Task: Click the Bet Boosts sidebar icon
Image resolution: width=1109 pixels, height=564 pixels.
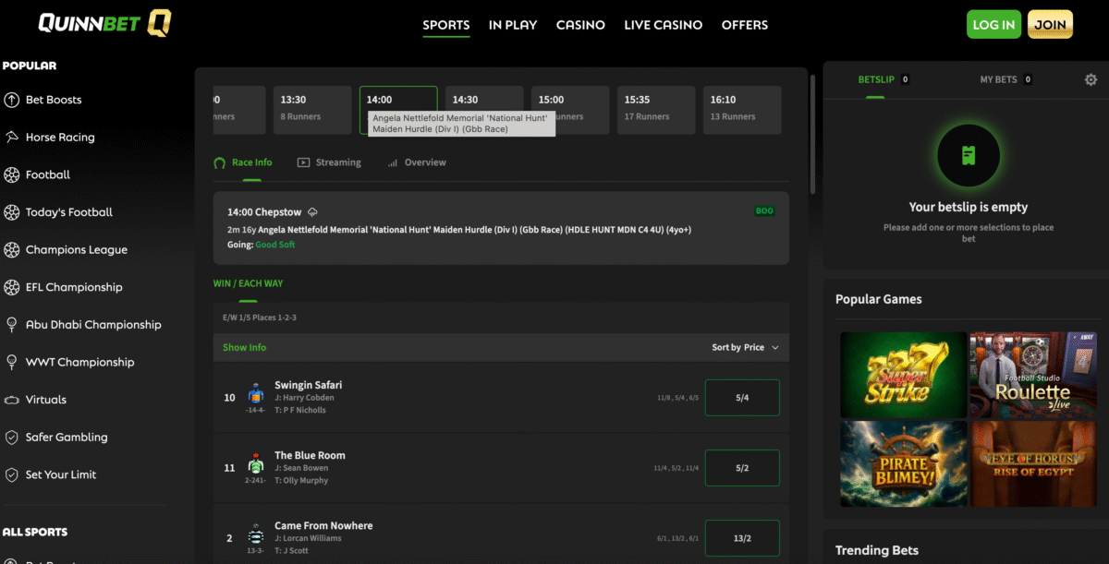Action: click(12, 100)
